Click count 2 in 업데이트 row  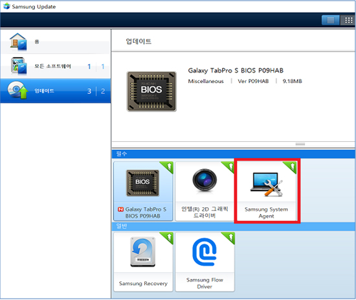(103, 91)
